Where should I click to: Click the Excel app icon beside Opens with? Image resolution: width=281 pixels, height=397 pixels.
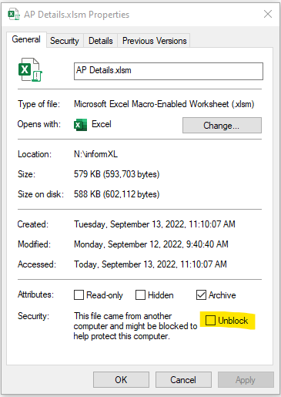[x=80, y=125]
